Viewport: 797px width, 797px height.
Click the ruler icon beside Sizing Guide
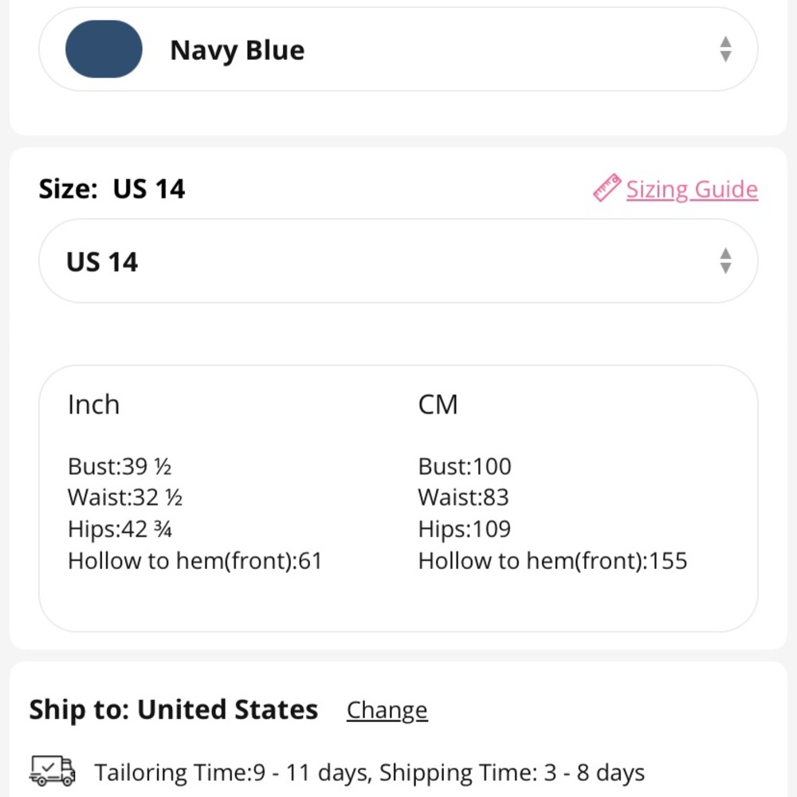(607, 187)
